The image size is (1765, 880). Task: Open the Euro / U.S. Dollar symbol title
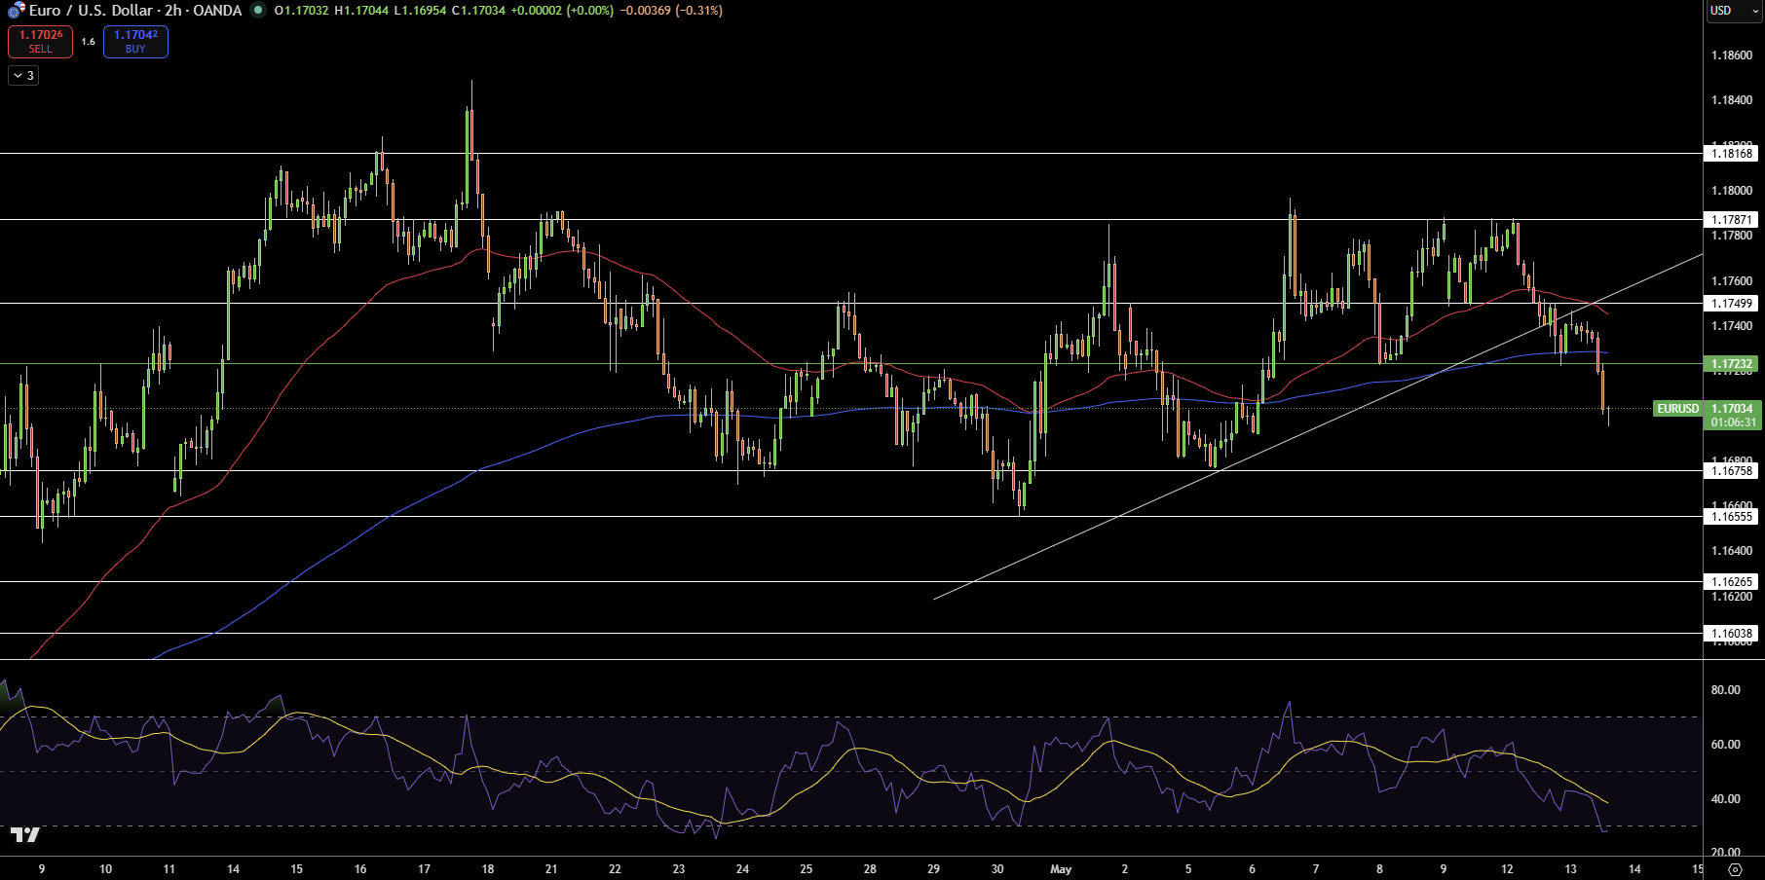135,11
